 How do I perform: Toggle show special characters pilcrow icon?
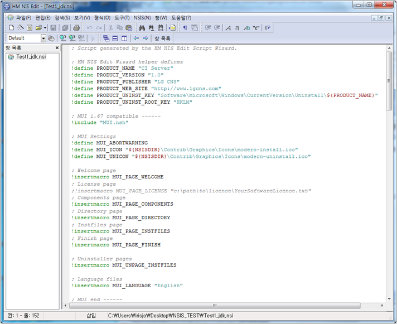point(186,27)
